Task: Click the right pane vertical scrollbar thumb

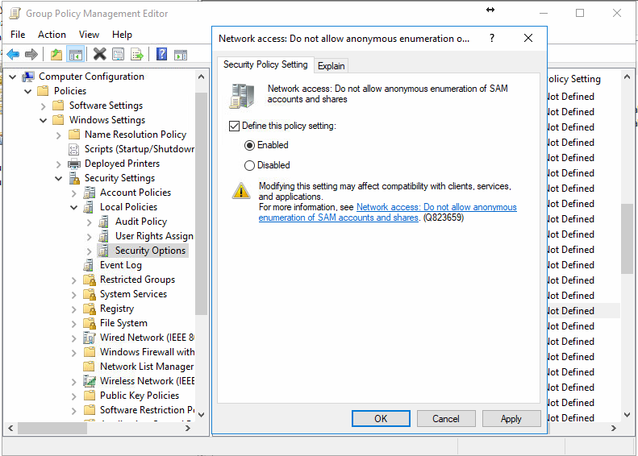Action: (x=627, y=238)
